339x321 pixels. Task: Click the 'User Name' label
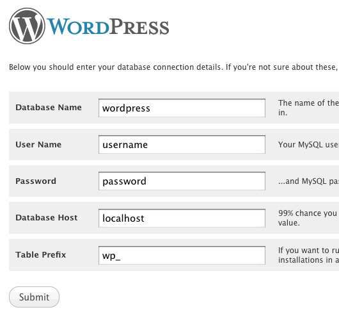pos(38,144)
